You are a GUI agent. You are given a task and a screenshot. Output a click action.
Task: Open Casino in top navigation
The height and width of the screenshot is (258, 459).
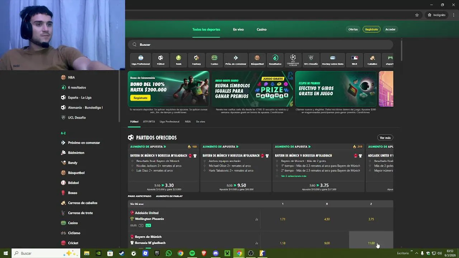(x=261, y=29)
